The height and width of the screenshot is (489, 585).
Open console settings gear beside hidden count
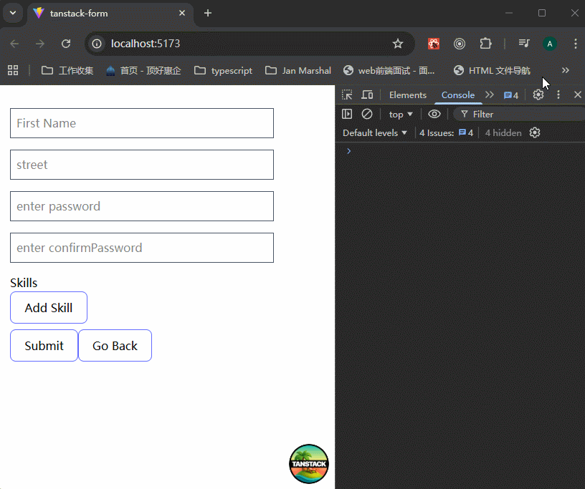[x=535, y=132]
